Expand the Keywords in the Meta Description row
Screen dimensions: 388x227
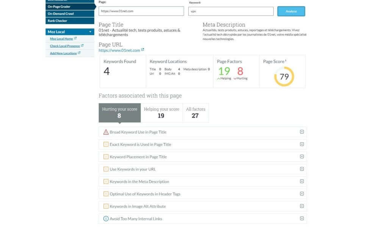(302, 182)
